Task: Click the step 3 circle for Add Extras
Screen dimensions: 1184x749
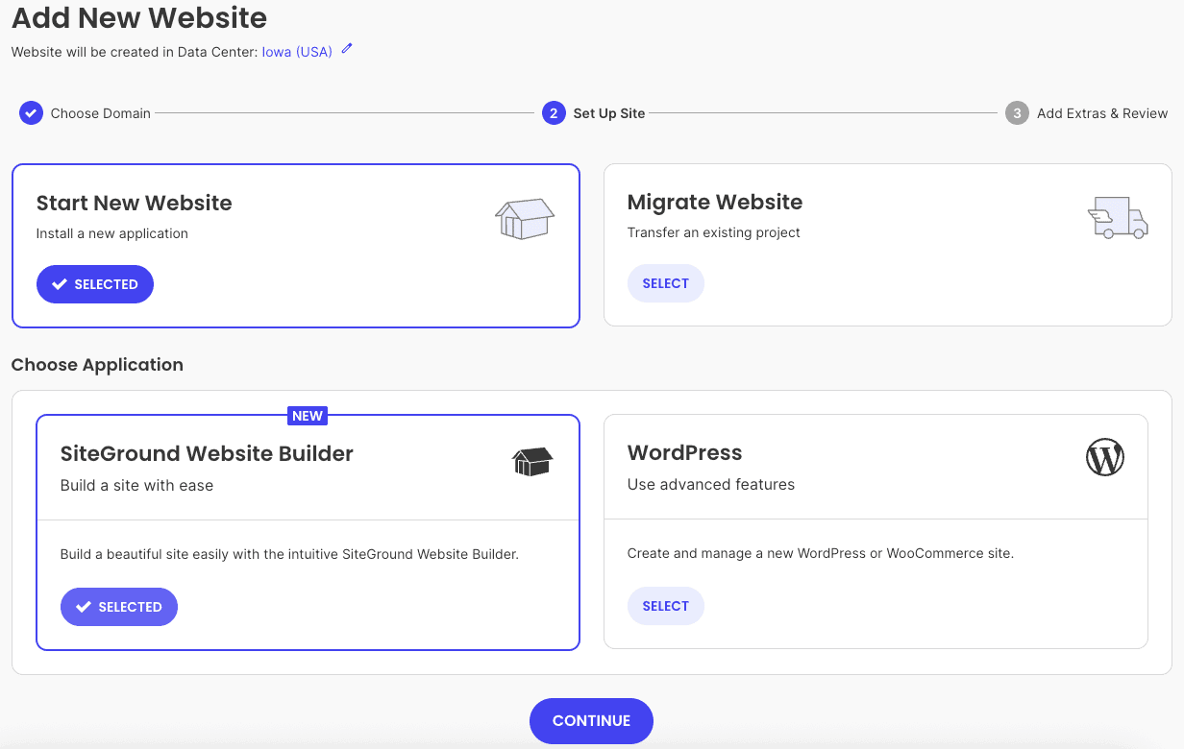Action: pyautogui.click(x=1017, y=113)
